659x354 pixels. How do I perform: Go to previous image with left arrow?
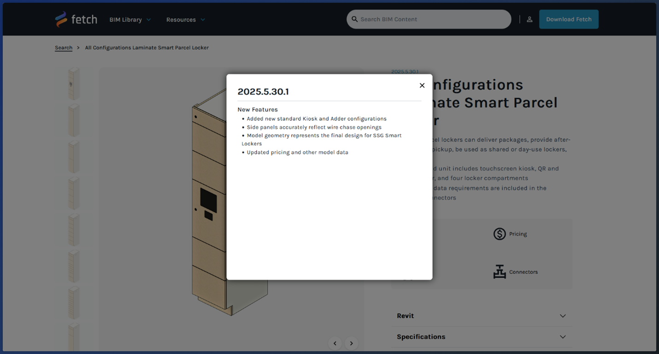[x=335, y=343]
